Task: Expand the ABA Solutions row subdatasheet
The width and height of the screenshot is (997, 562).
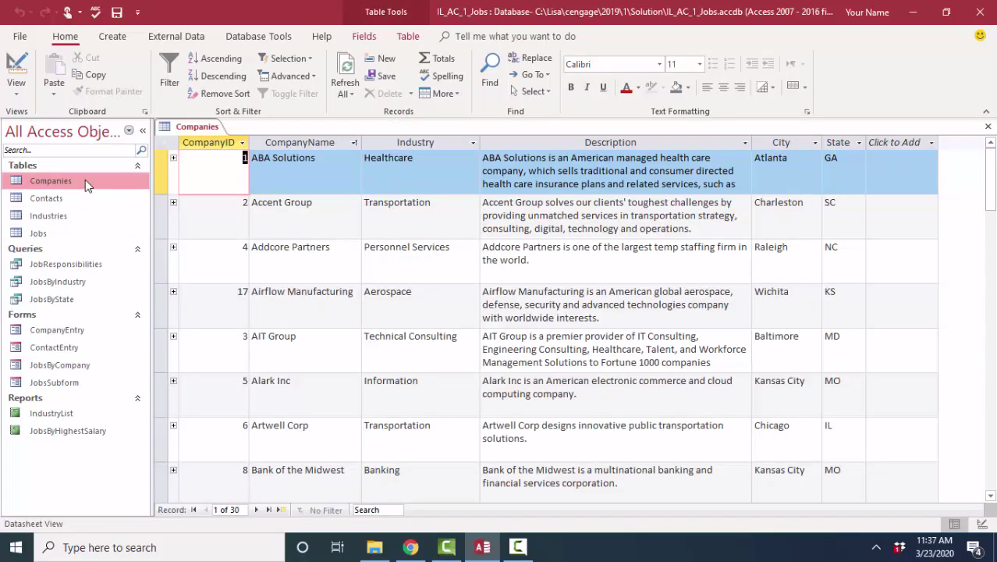Action: 173,158
